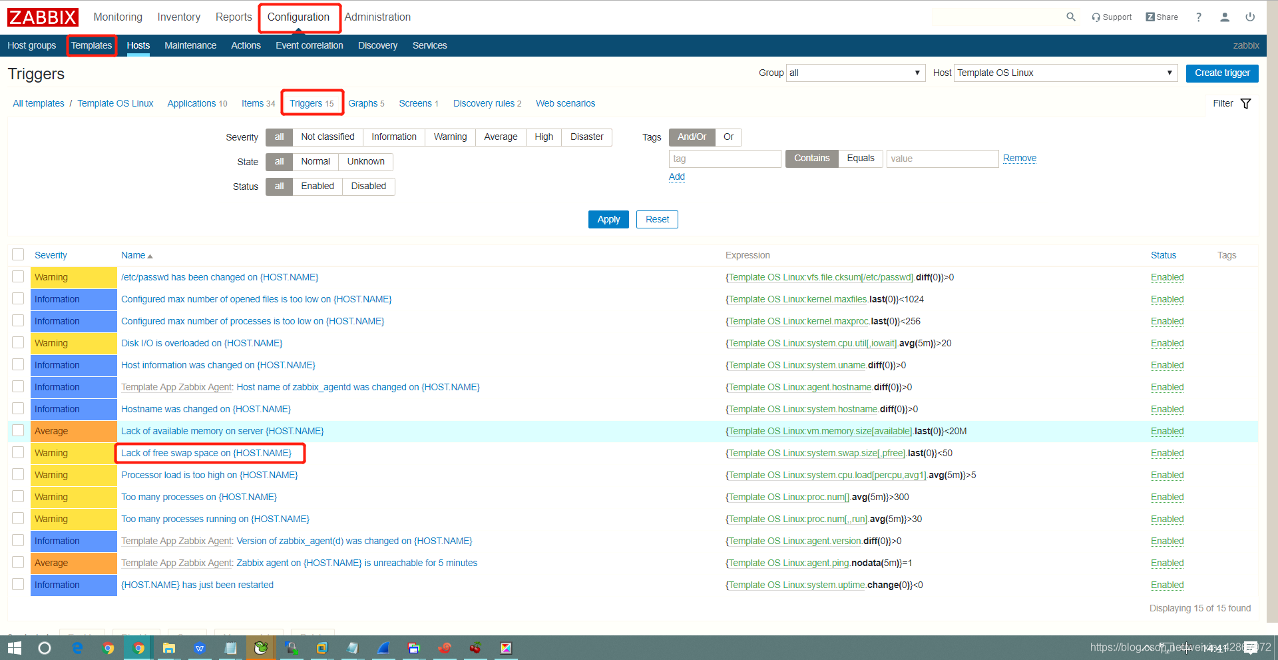Switch to Items 34 tab
This screenshot has width=1278, height=660.
tap(258, 103)
